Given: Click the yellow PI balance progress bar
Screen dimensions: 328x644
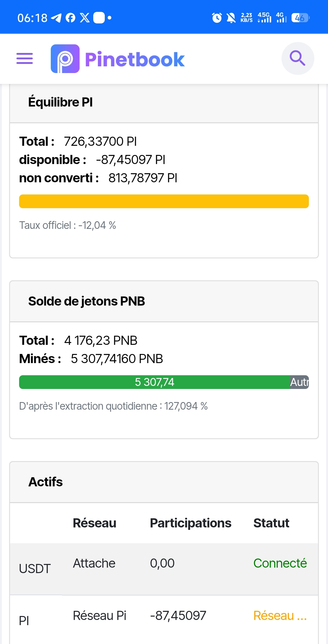Looking at the screenshot, I should pyautogui.click(x=164, y=201).
